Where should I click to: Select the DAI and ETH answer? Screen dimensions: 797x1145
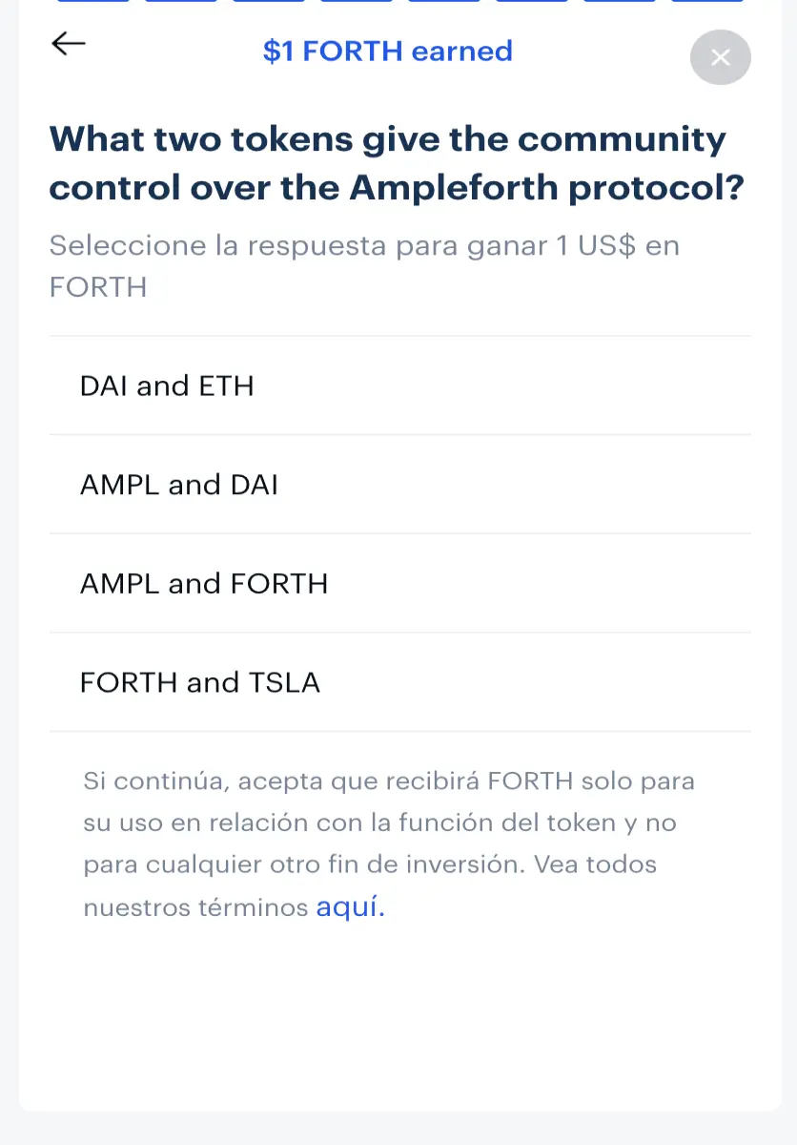(400, 385)
